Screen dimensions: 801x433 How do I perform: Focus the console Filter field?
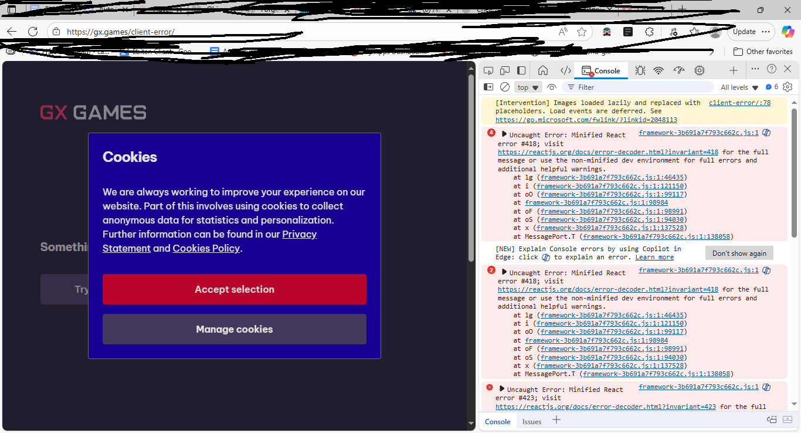click(637, 87)
